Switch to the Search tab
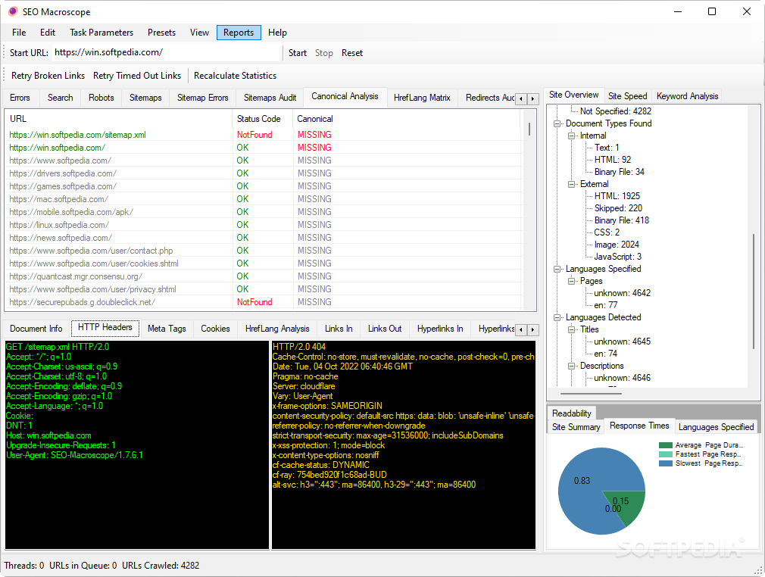Screen dimensions: 765x577 click(x=60, y=98)
